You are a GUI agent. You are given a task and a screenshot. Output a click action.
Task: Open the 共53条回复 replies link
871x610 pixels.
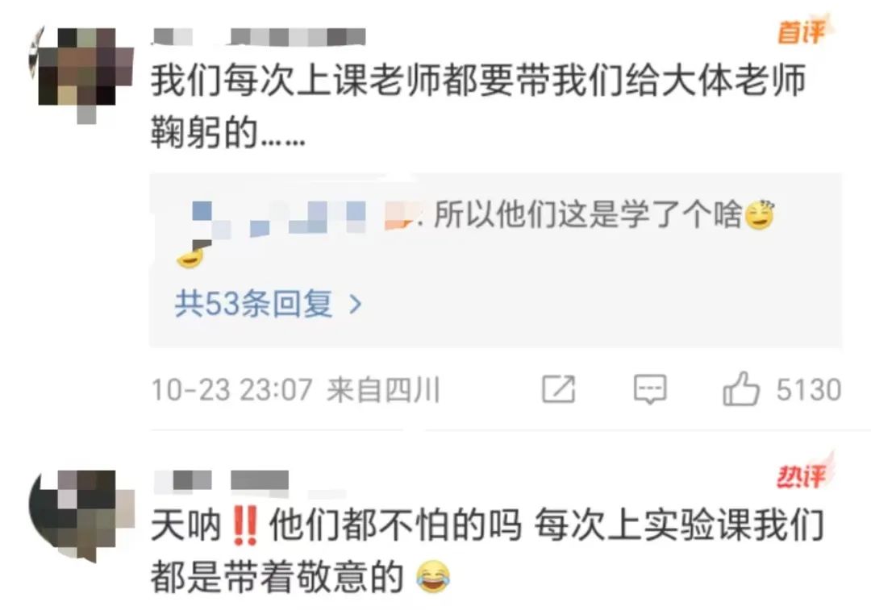pyautogui.click(x=254, y=304)
